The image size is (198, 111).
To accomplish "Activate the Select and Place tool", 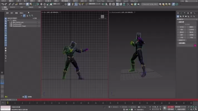I will (51, 4).
